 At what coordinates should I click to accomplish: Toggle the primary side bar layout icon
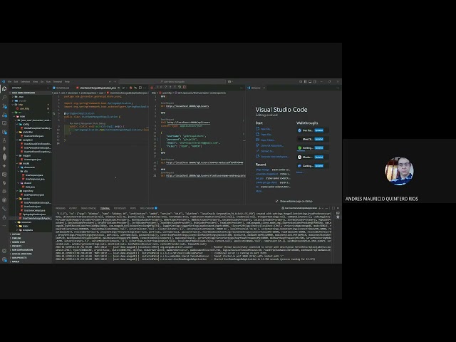306,82
